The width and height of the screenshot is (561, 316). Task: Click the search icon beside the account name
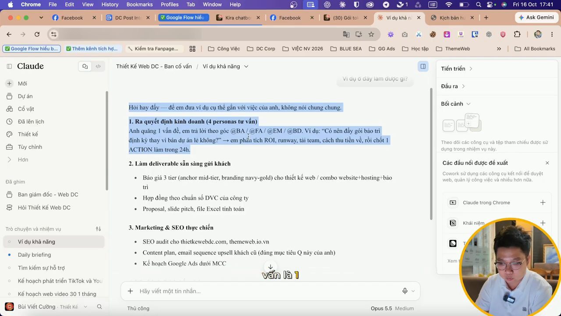99,307
